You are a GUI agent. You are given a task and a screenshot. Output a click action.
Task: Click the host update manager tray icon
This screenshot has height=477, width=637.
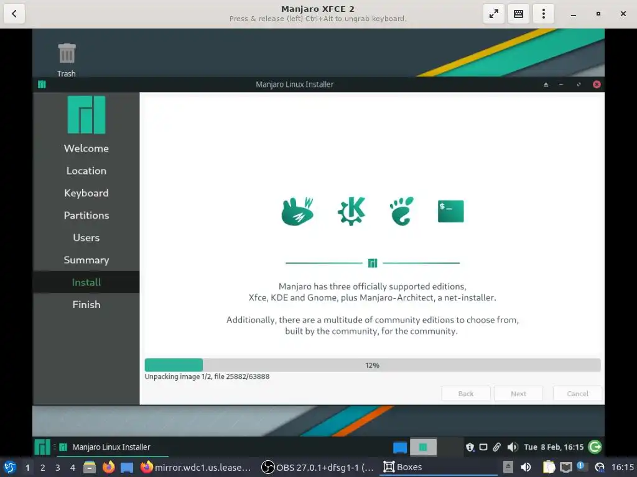click(600, 468)
